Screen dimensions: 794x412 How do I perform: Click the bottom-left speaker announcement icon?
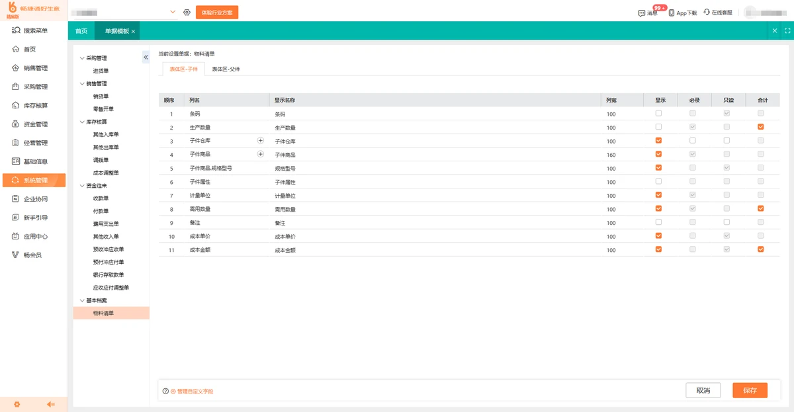[x=50, y=404]
